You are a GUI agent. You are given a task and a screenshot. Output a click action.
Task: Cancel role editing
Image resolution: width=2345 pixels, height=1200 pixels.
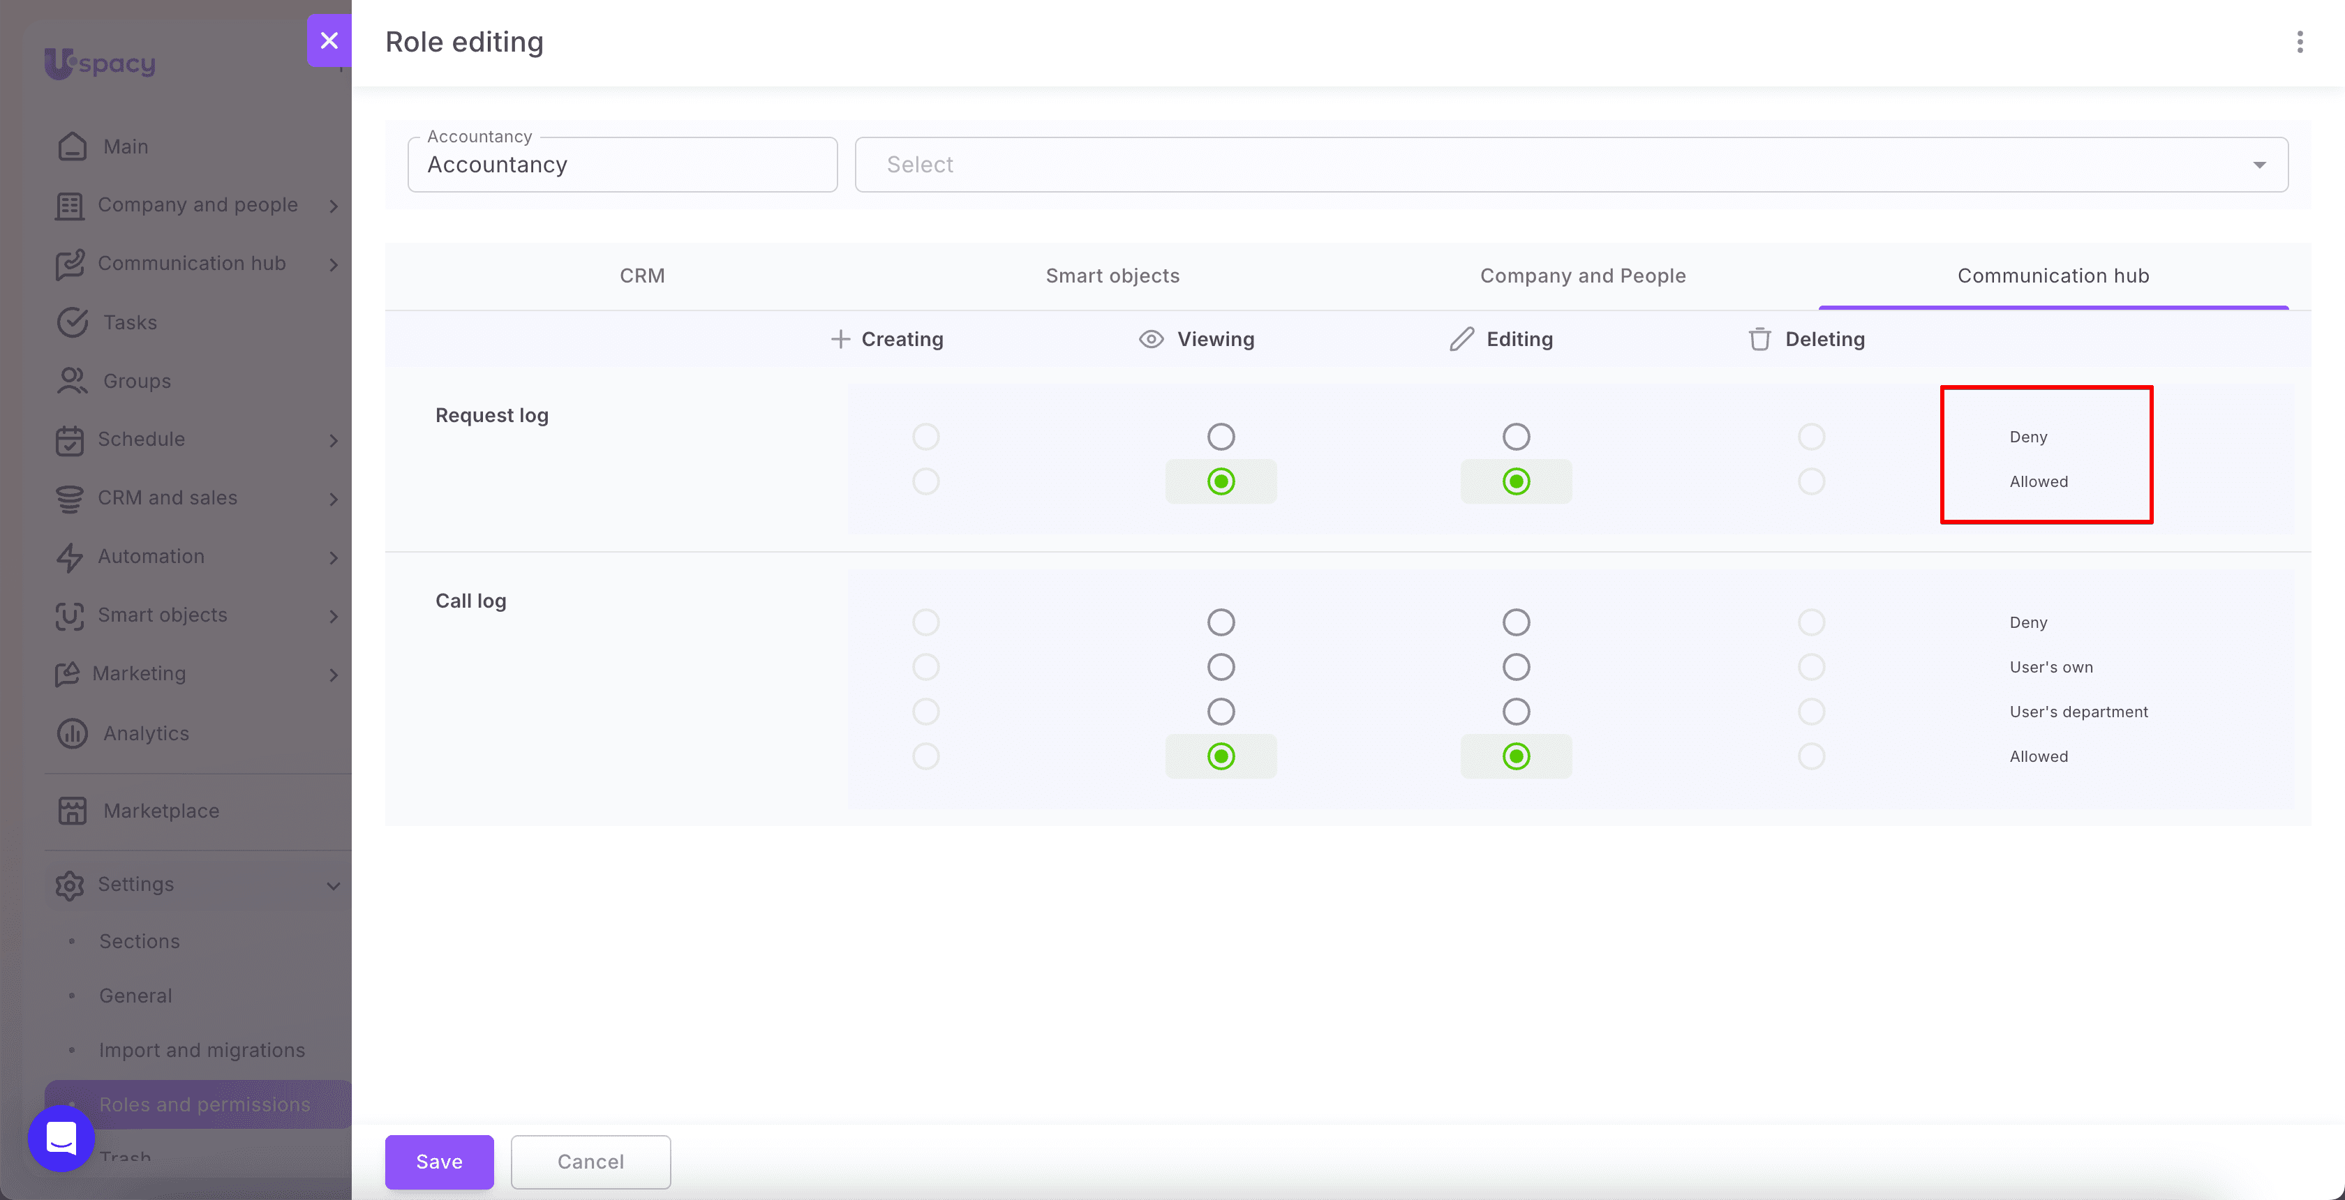pos(591,1162)
